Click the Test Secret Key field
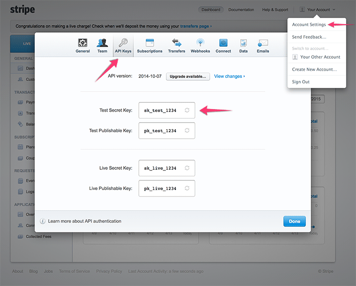Screen dimensions: 356x286 point(166,110)
